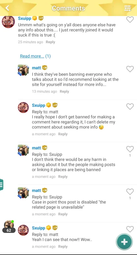Like Sxuipp's top comment about info
The width and height of the screenshot is (137, 255).
point(130,20)
